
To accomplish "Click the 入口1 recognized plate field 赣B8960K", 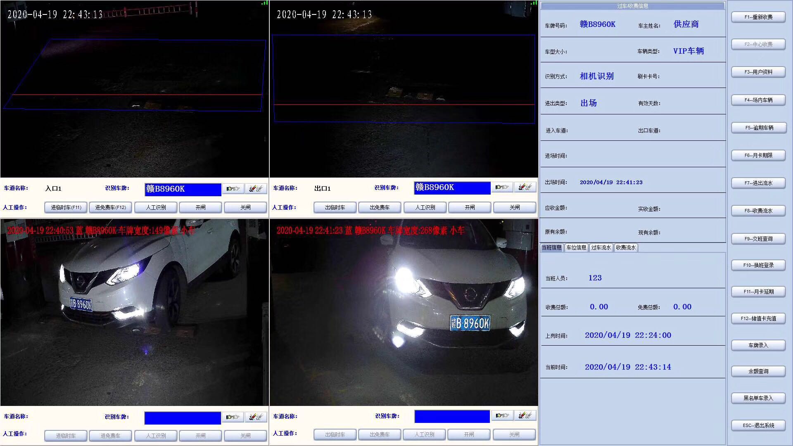I will [183, 189].
